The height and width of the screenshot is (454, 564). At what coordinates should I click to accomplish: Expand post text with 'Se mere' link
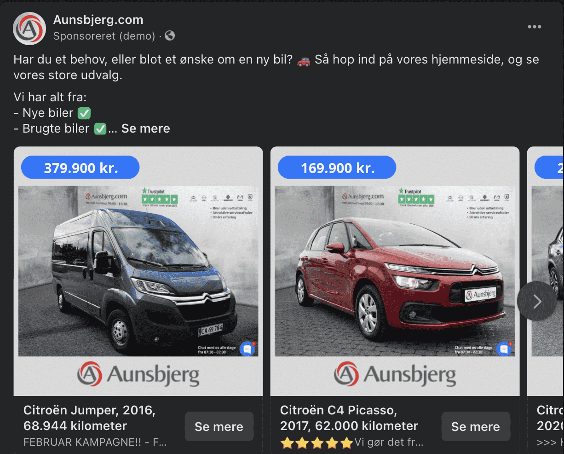point(146,128)
